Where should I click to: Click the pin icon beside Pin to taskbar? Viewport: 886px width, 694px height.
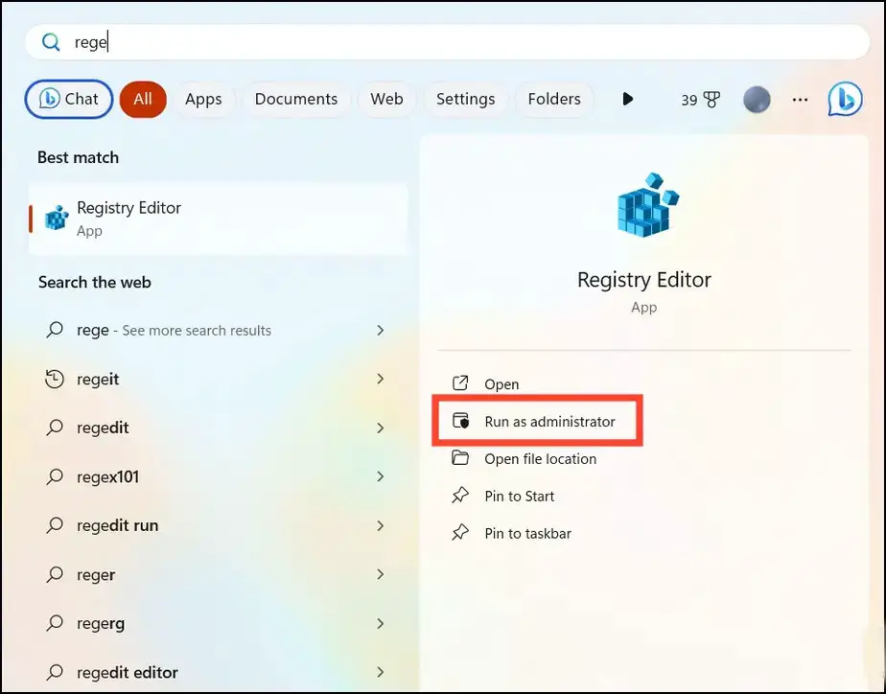(x=460, y=533)
